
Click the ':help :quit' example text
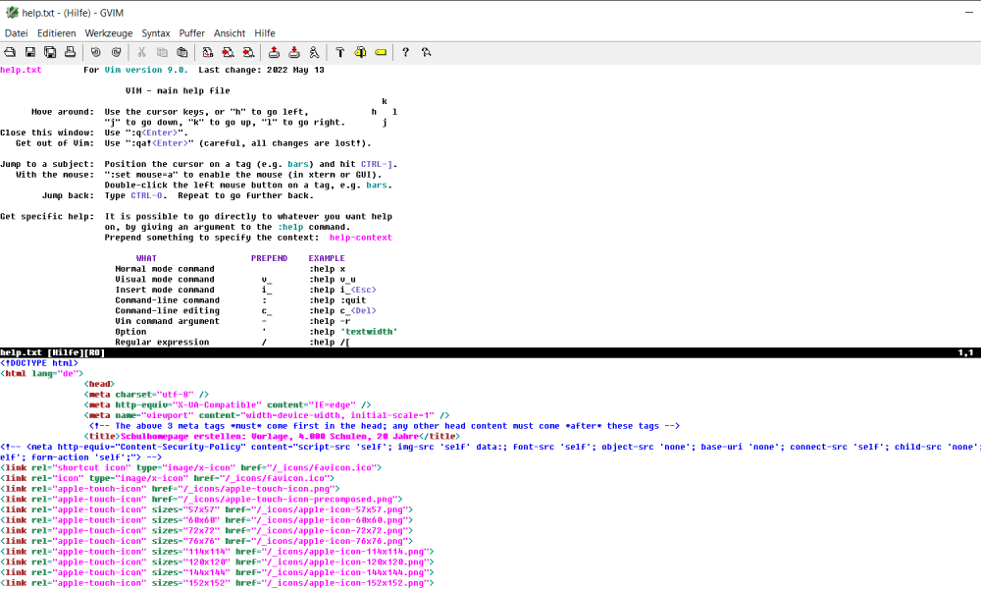tap(337, 299)
